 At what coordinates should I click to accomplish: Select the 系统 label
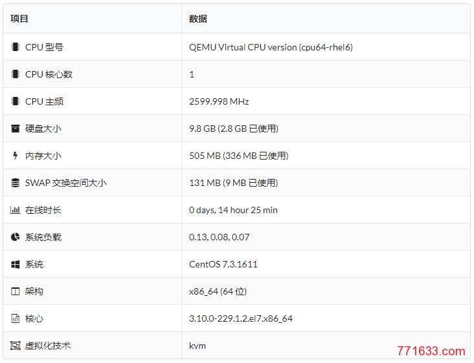34,264
